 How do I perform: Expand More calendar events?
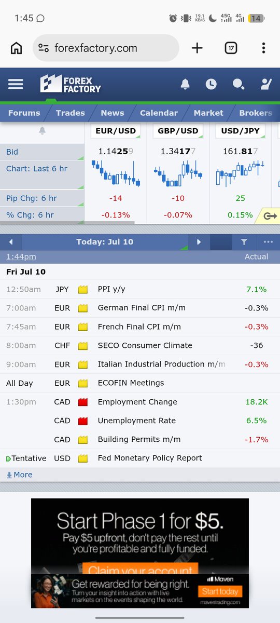[19, 475]
